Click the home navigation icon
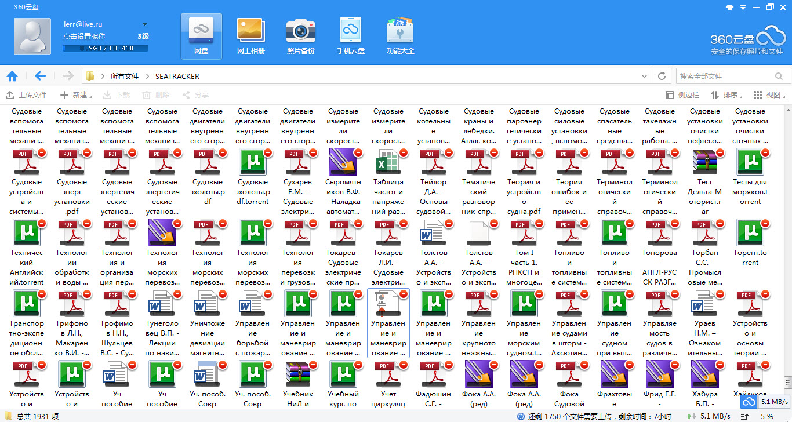The image size is (792, 422). point(12,76)
